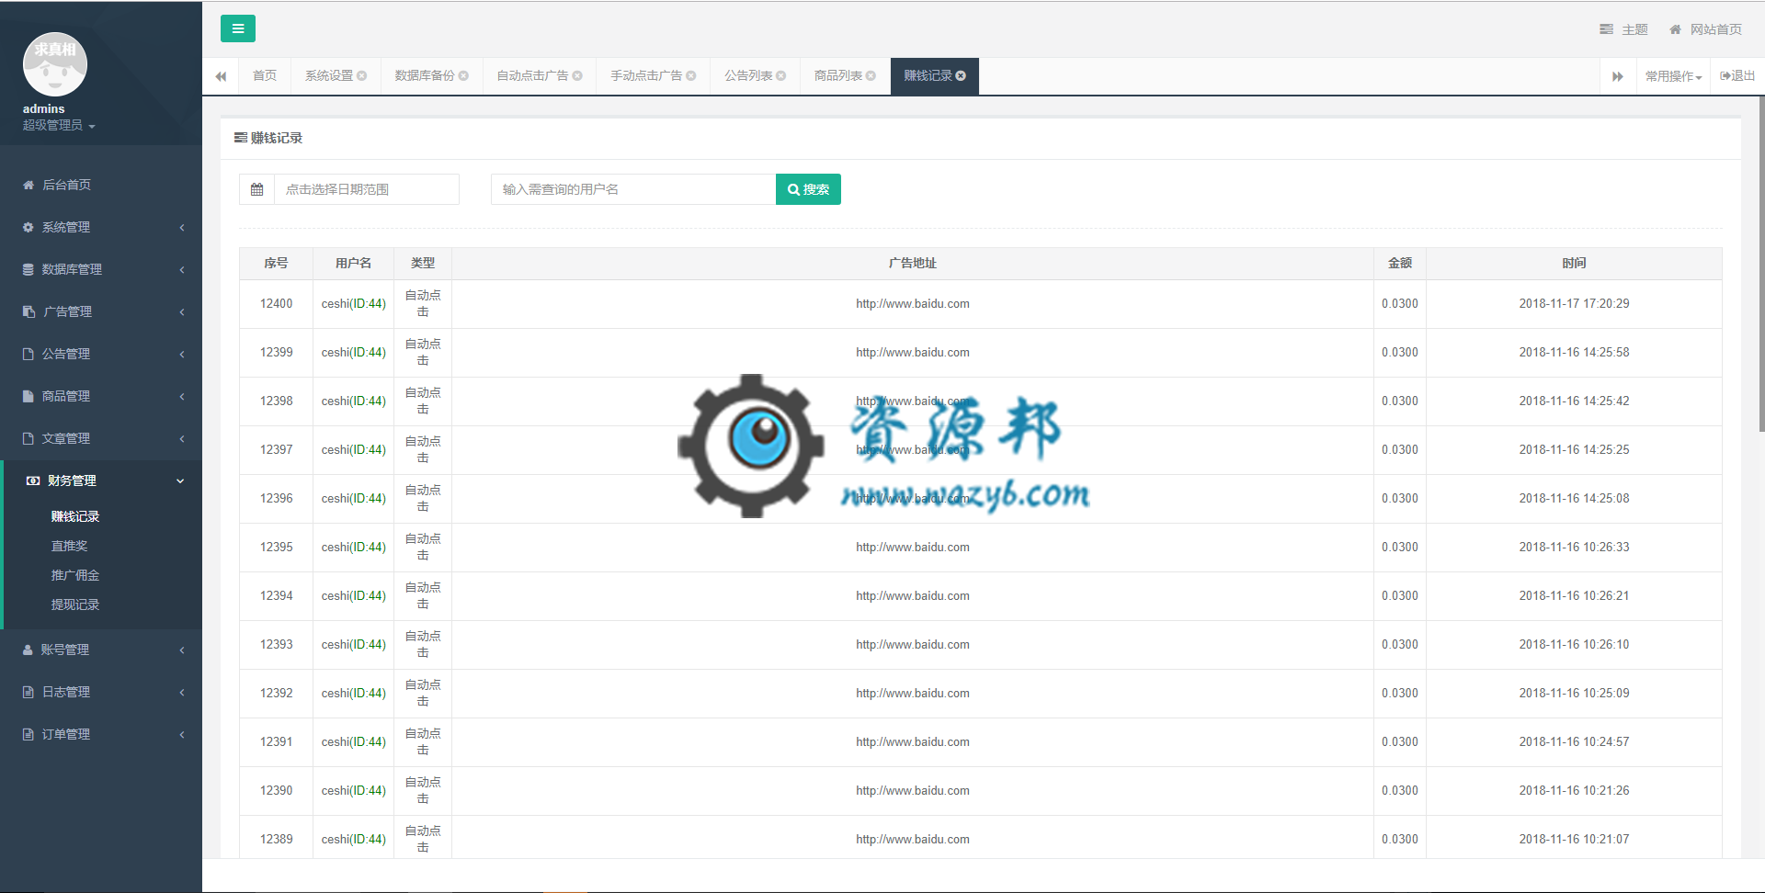Switch to the 商品列表 tab
Viewport: 1765px width, 893px height.
pos(838,75)
